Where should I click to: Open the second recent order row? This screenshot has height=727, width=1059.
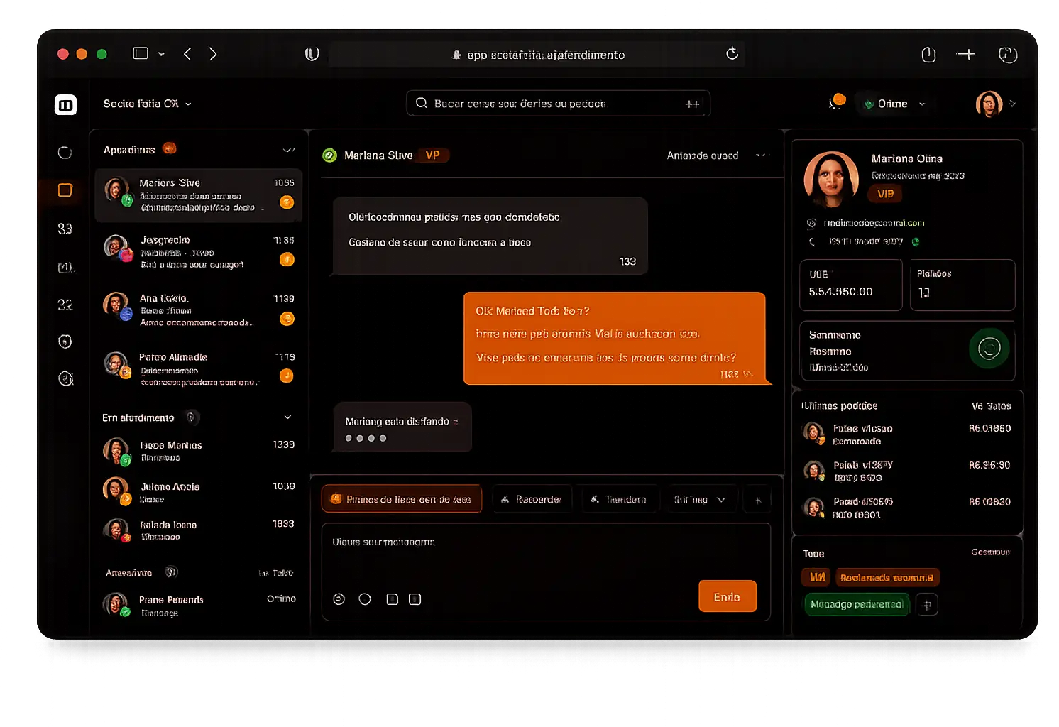pyautogui.click(x=907, y=471)
